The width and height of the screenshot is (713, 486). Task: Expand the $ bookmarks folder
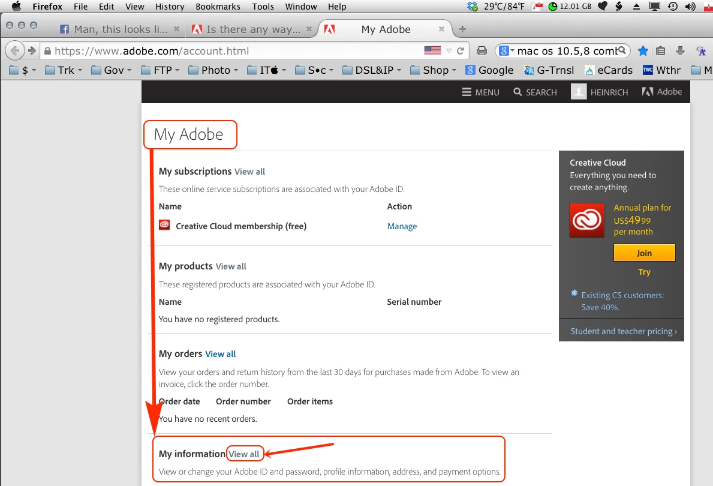click(22, 70)
